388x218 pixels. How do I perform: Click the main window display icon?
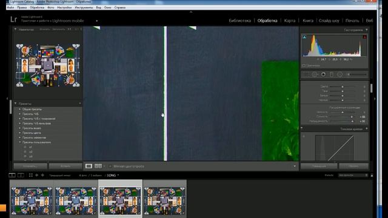pos(12,175)
